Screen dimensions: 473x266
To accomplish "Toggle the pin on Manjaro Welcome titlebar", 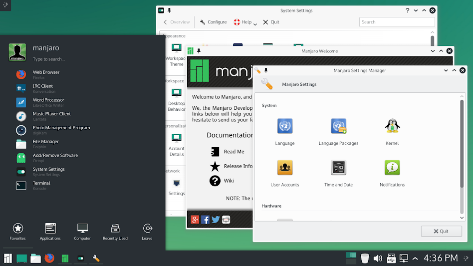I will pos(199,51).
